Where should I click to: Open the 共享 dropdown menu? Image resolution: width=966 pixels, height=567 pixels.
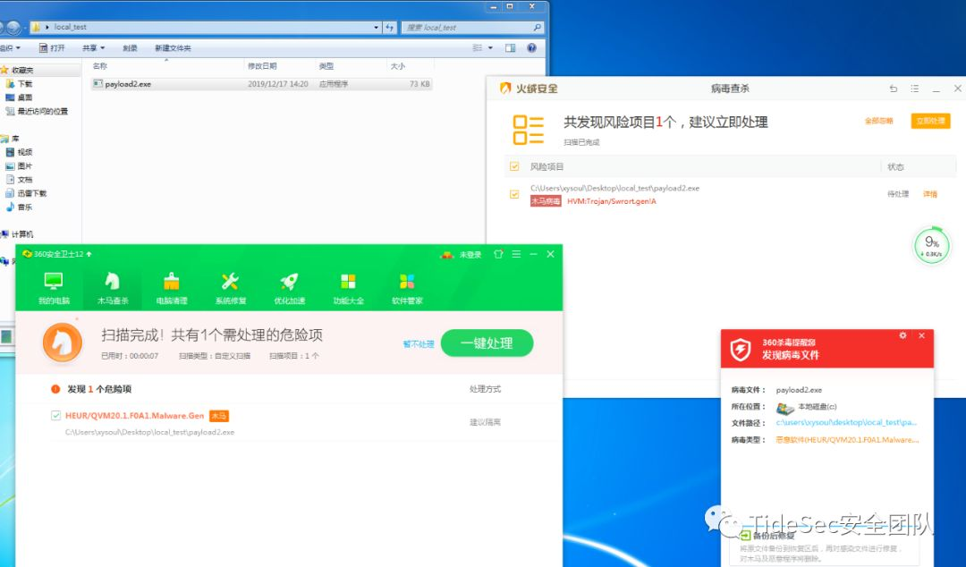pyautogui.click(x=94, y=47)
